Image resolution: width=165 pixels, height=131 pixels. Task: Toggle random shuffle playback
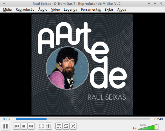(73, 126)
